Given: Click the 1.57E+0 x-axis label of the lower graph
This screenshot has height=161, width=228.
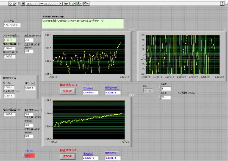Looking at the screenshot, I should pos(53,142).
